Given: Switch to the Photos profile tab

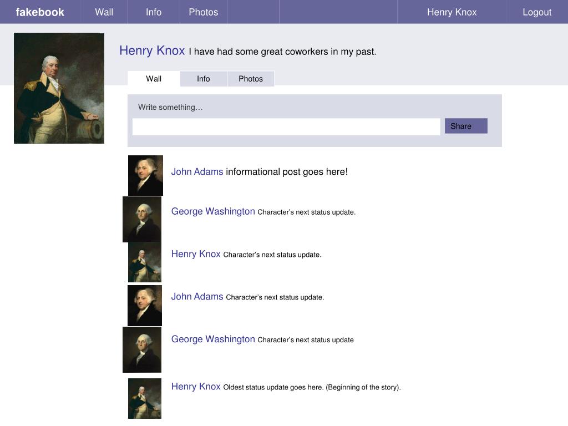Looking at the screenshot, I should [251, 79].
